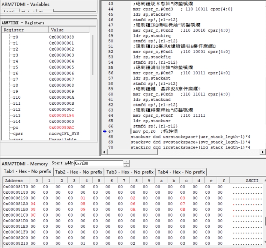Click memory column header 8
This screenshot has width=266, height=248.
[x=136, y=181]
